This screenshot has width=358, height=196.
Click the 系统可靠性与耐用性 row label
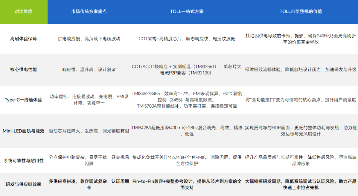point(24,161)
